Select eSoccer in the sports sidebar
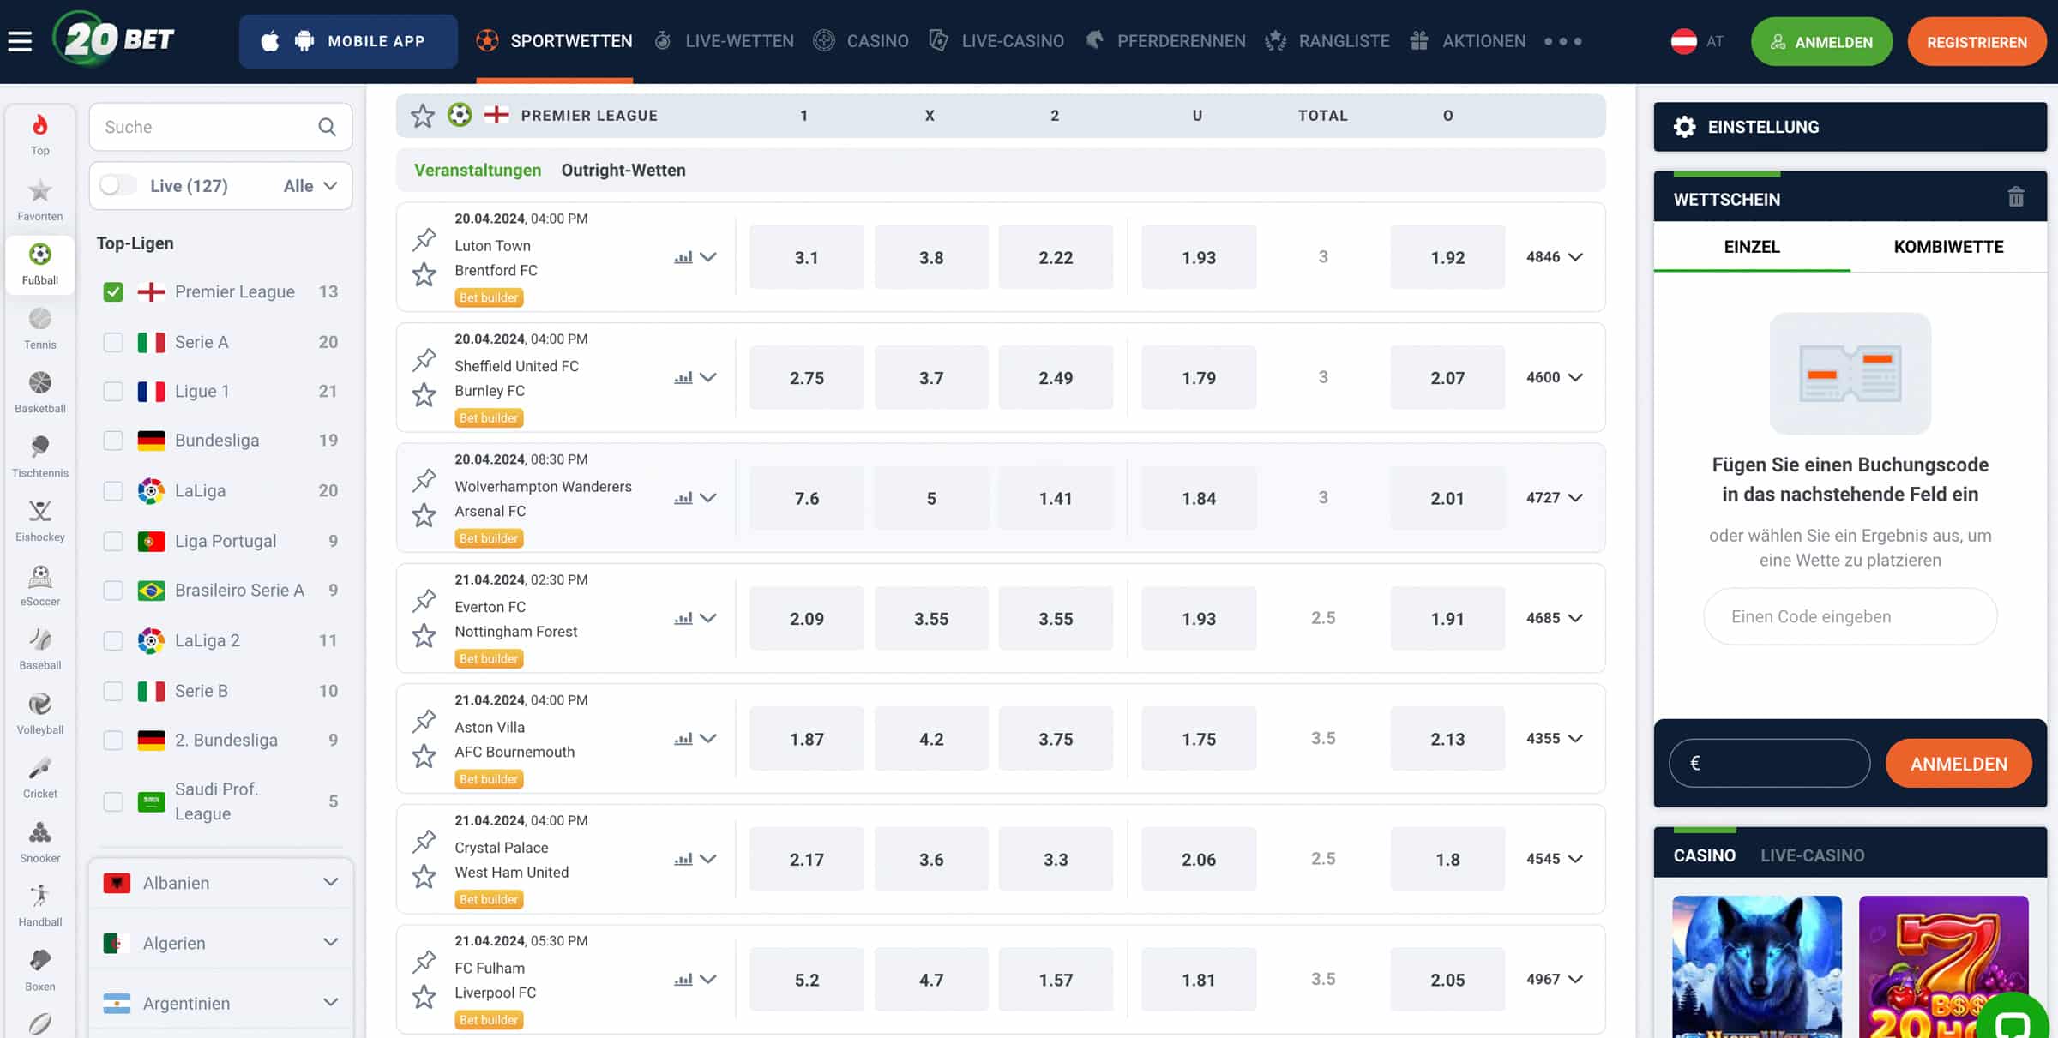 pos(40,585)
